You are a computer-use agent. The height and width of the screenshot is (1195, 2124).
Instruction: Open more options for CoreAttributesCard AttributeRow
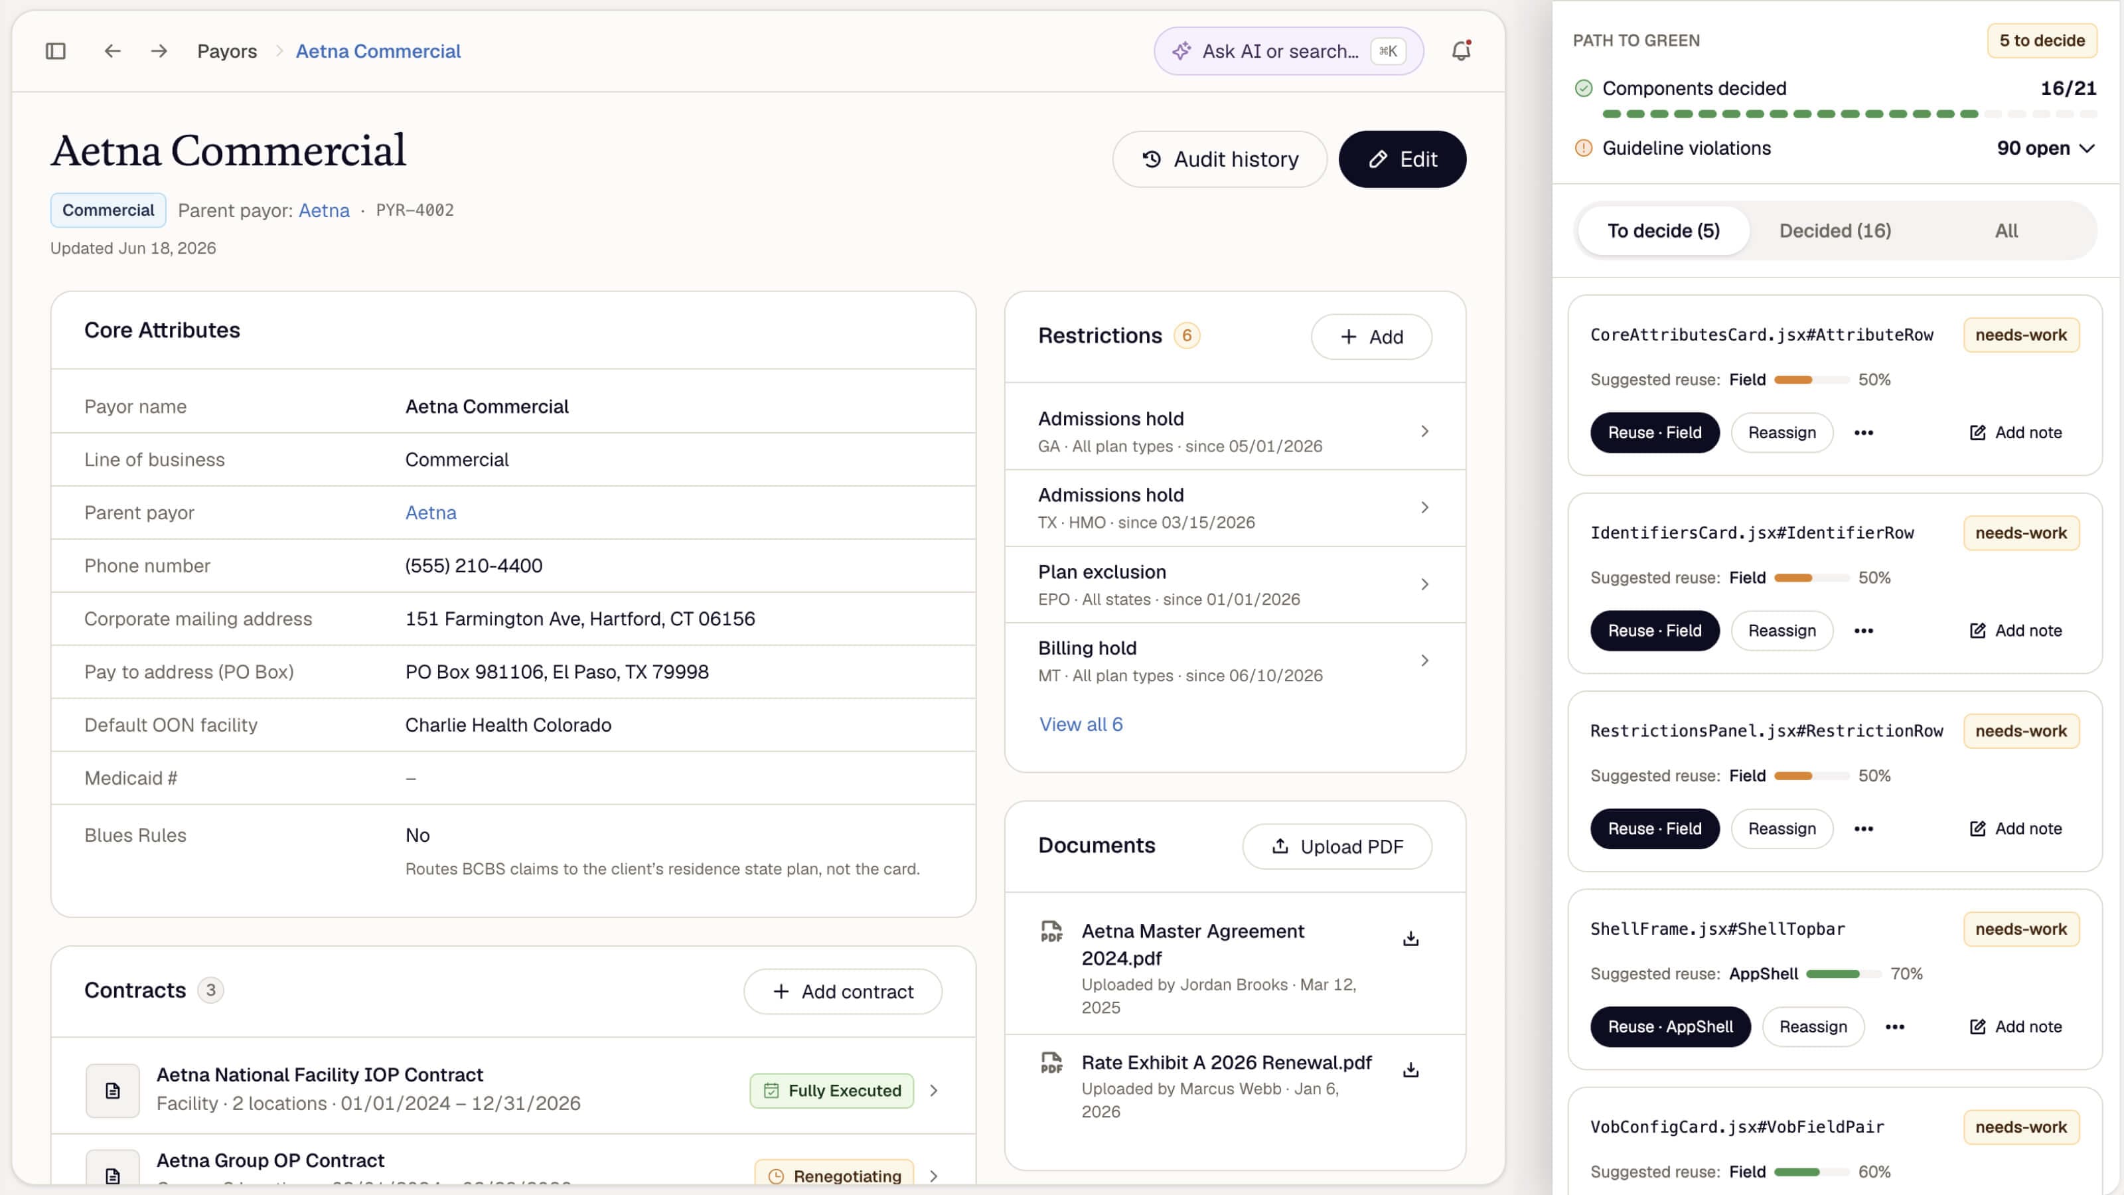tap(1863, 433)
